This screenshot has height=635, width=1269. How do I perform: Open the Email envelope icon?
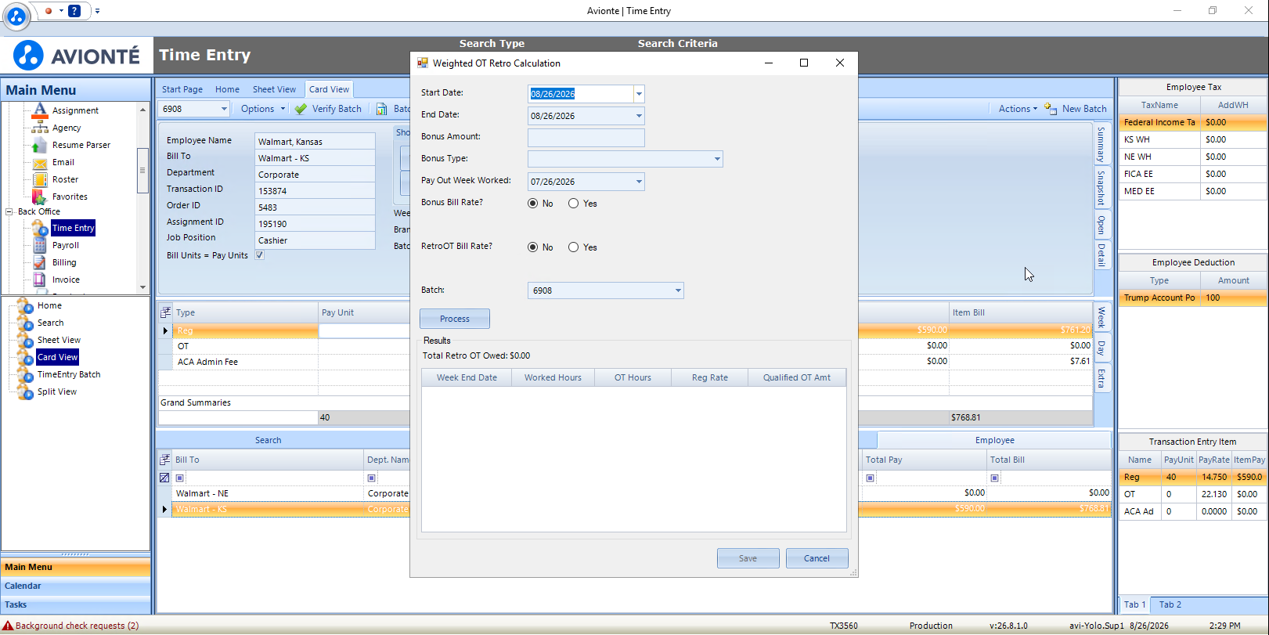click(40, 163)
